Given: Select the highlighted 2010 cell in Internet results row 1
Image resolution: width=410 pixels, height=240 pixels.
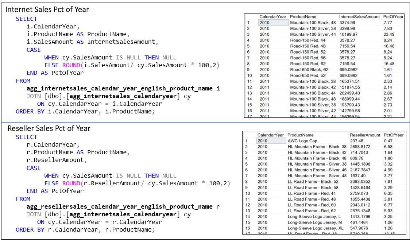Looking at the screenshot, I should [x=273, y=23].
